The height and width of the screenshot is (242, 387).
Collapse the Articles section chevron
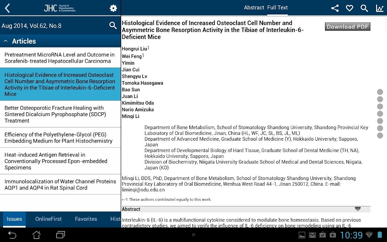pyautogui.click(x=6, y=41)
